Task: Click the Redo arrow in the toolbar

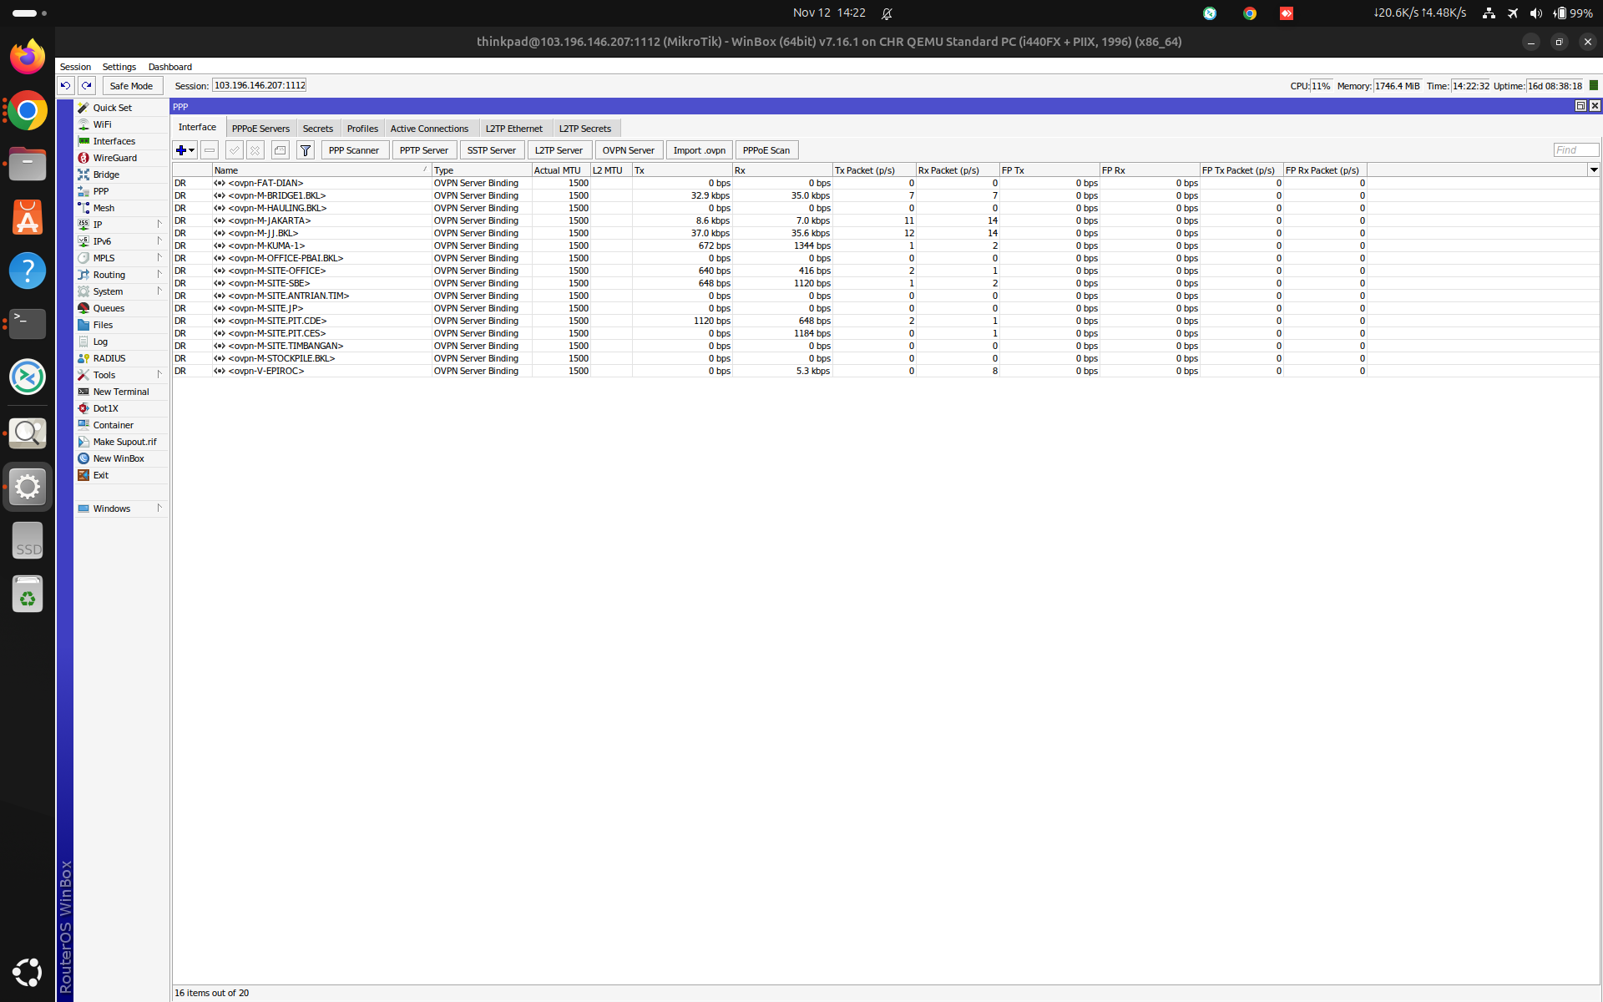Action: point(86,85)
